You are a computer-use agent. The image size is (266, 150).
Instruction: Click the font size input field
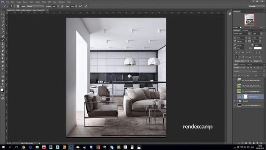click(x=241, y=38)
